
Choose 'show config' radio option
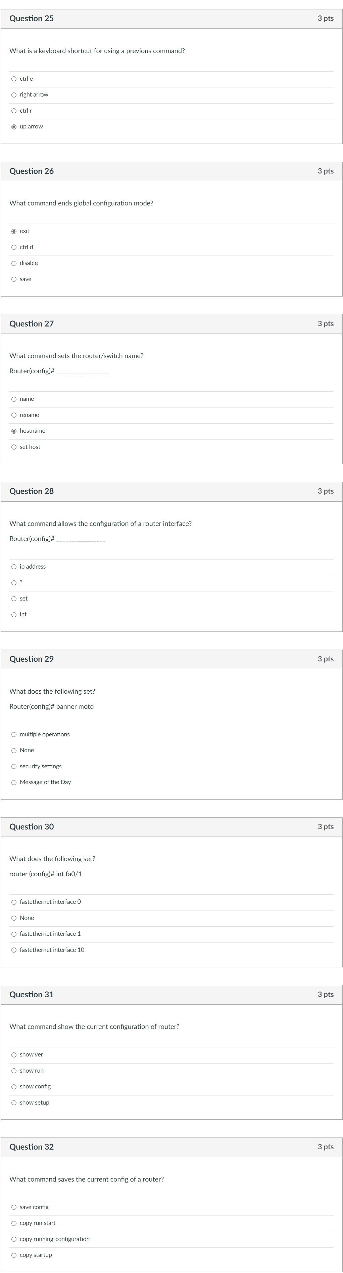pos(14,1086)
